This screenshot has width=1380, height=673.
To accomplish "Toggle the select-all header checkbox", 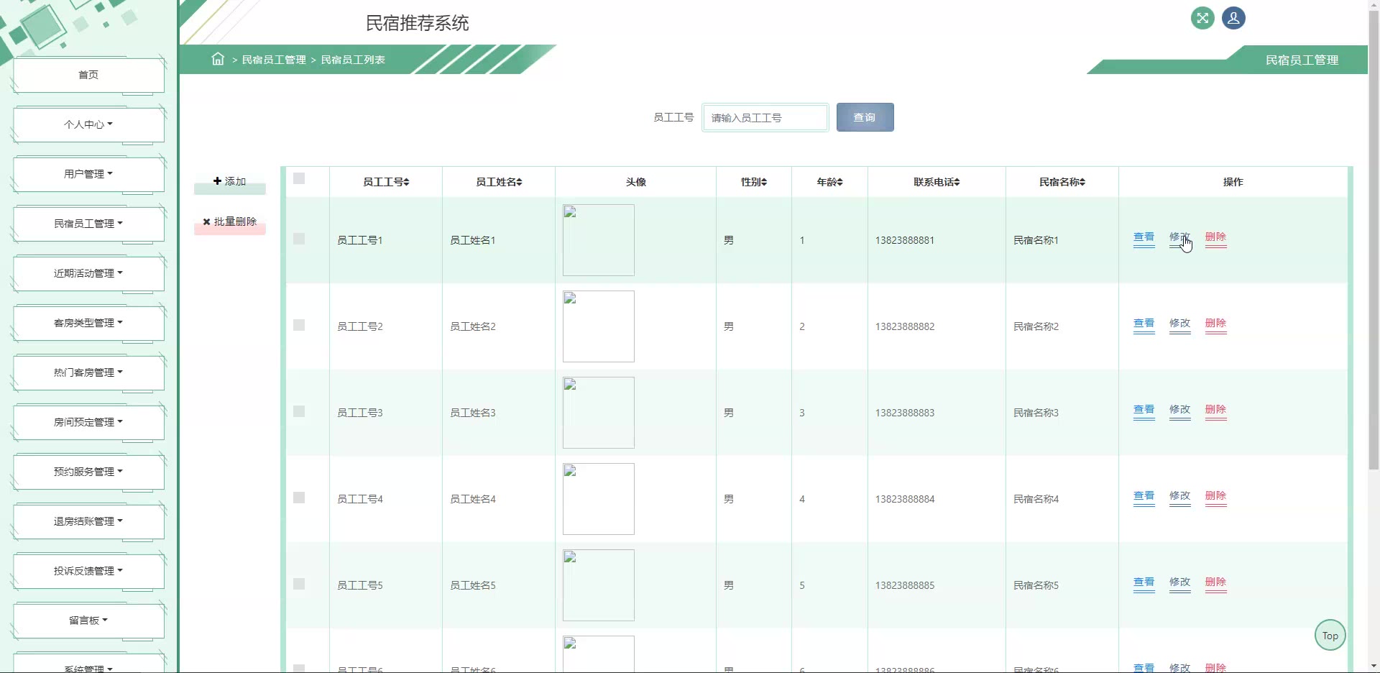I will coord(299,178).
